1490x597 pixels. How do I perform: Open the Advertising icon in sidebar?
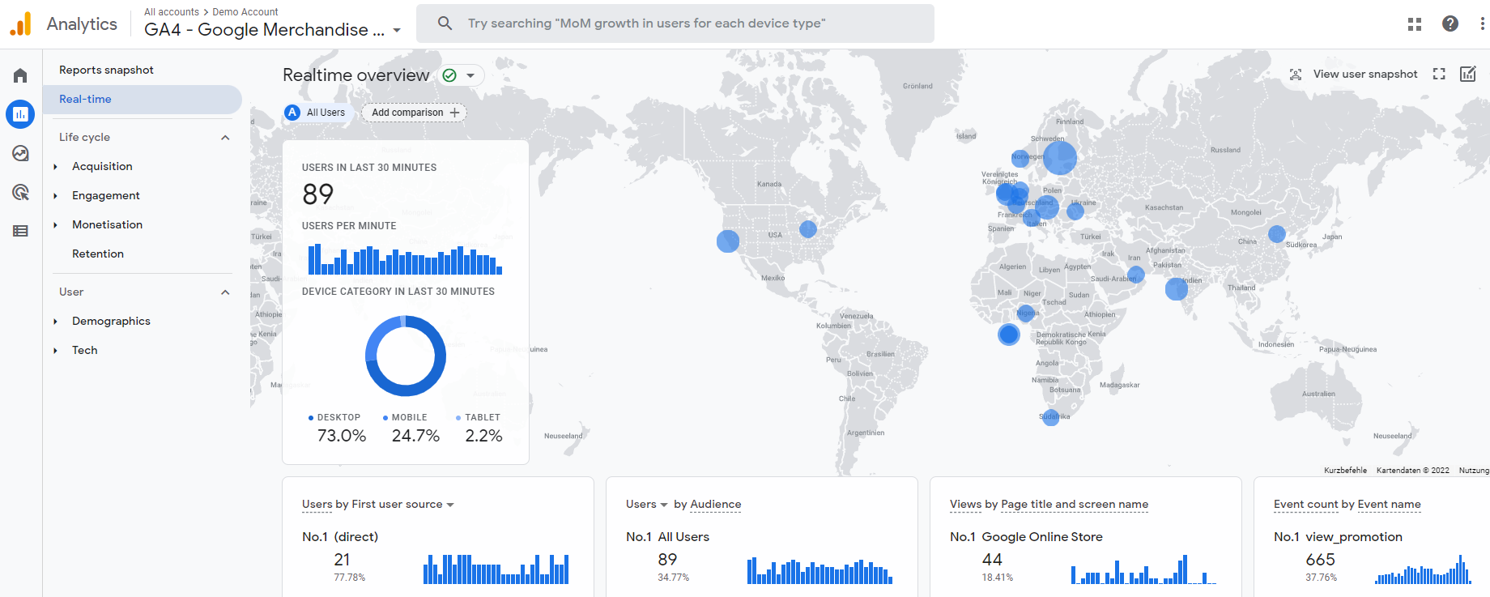[x=20, y=192]
